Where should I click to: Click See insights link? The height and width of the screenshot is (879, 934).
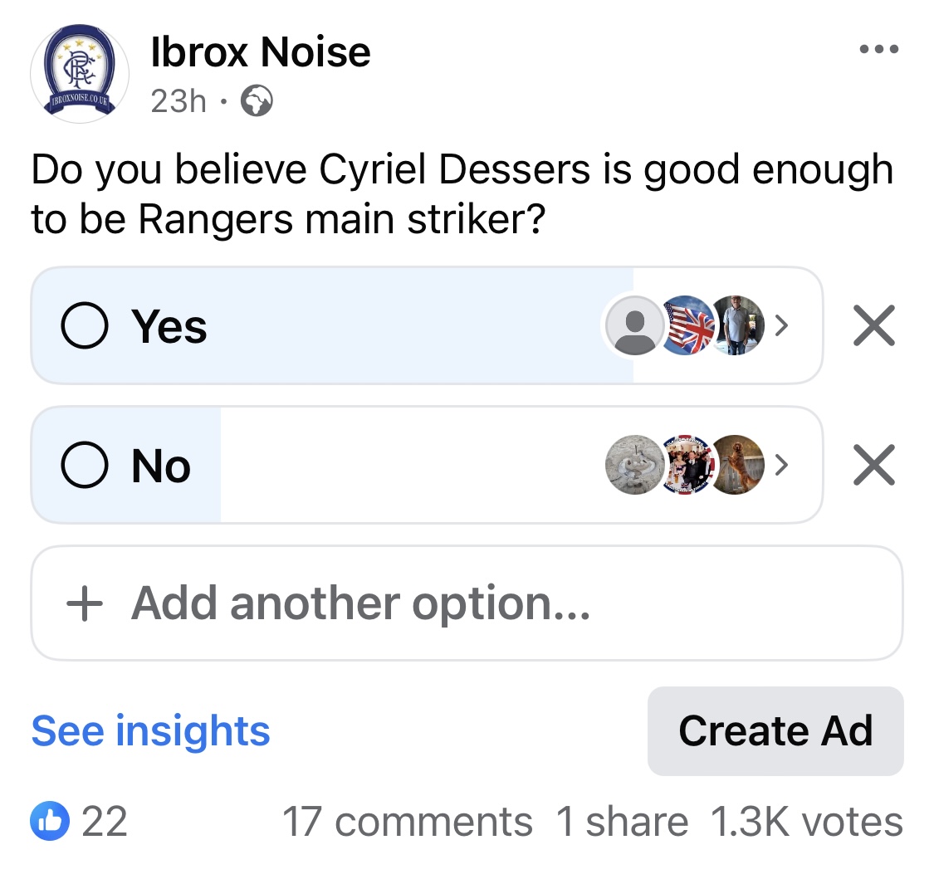151,730
